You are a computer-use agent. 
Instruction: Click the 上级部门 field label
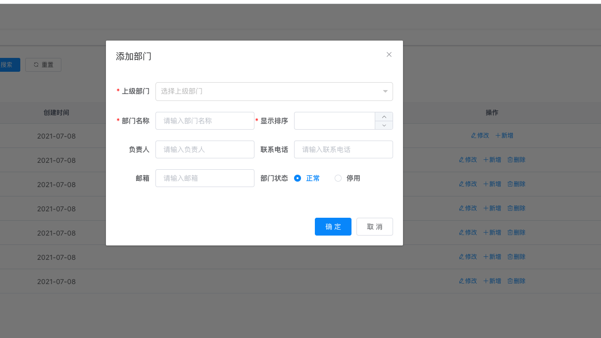(136, 92)
